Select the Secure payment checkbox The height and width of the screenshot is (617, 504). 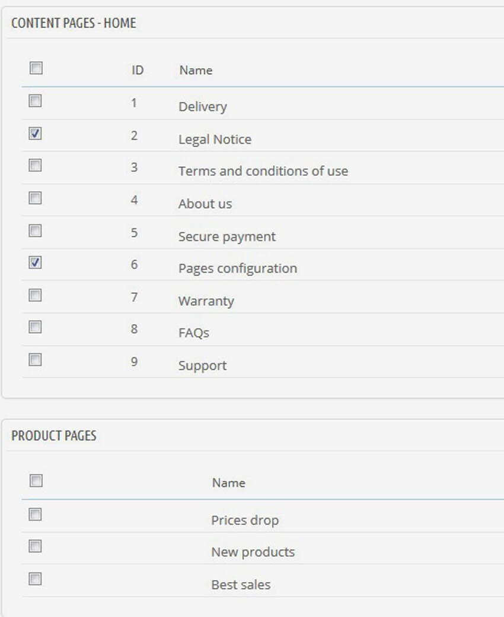pyautogui.click(x=36, y=231)
